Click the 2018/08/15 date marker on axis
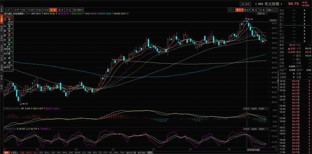Viewport: 312px width, 154px height. [253, 150]
